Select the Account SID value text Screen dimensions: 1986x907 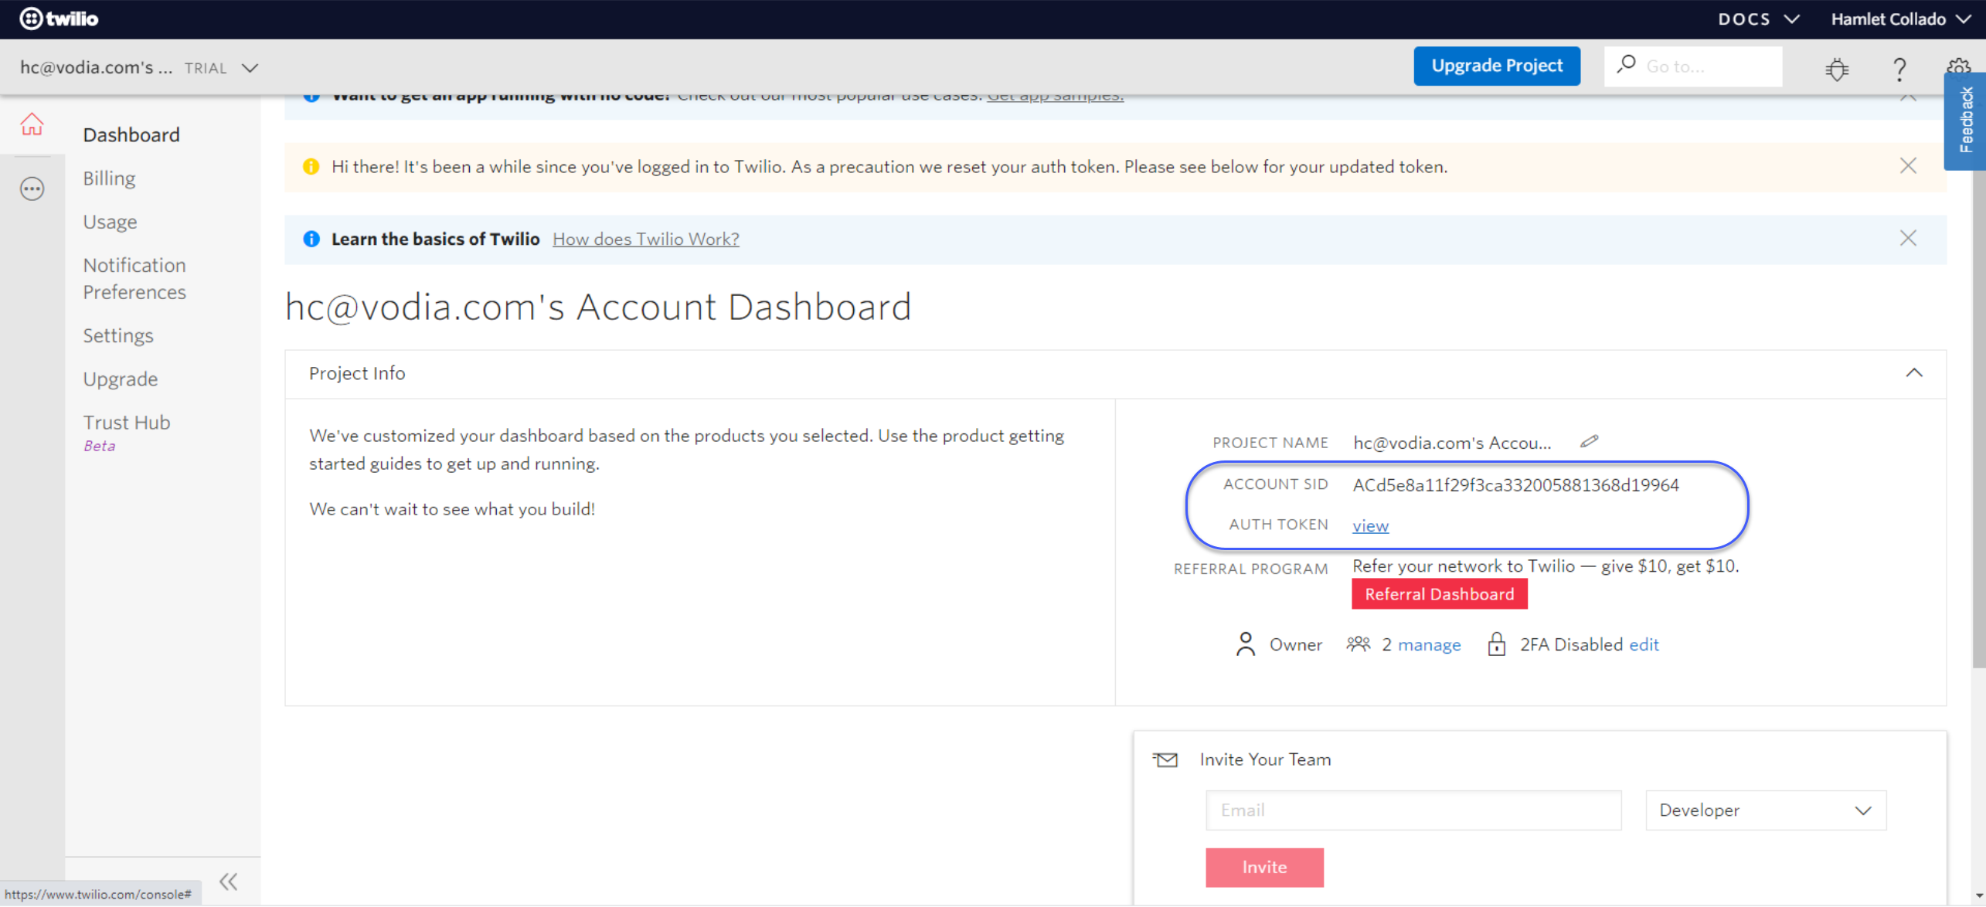coord(1515,484)
